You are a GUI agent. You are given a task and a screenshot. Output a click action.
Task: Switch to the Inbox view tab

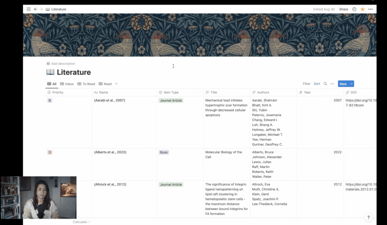click(67, 84)
